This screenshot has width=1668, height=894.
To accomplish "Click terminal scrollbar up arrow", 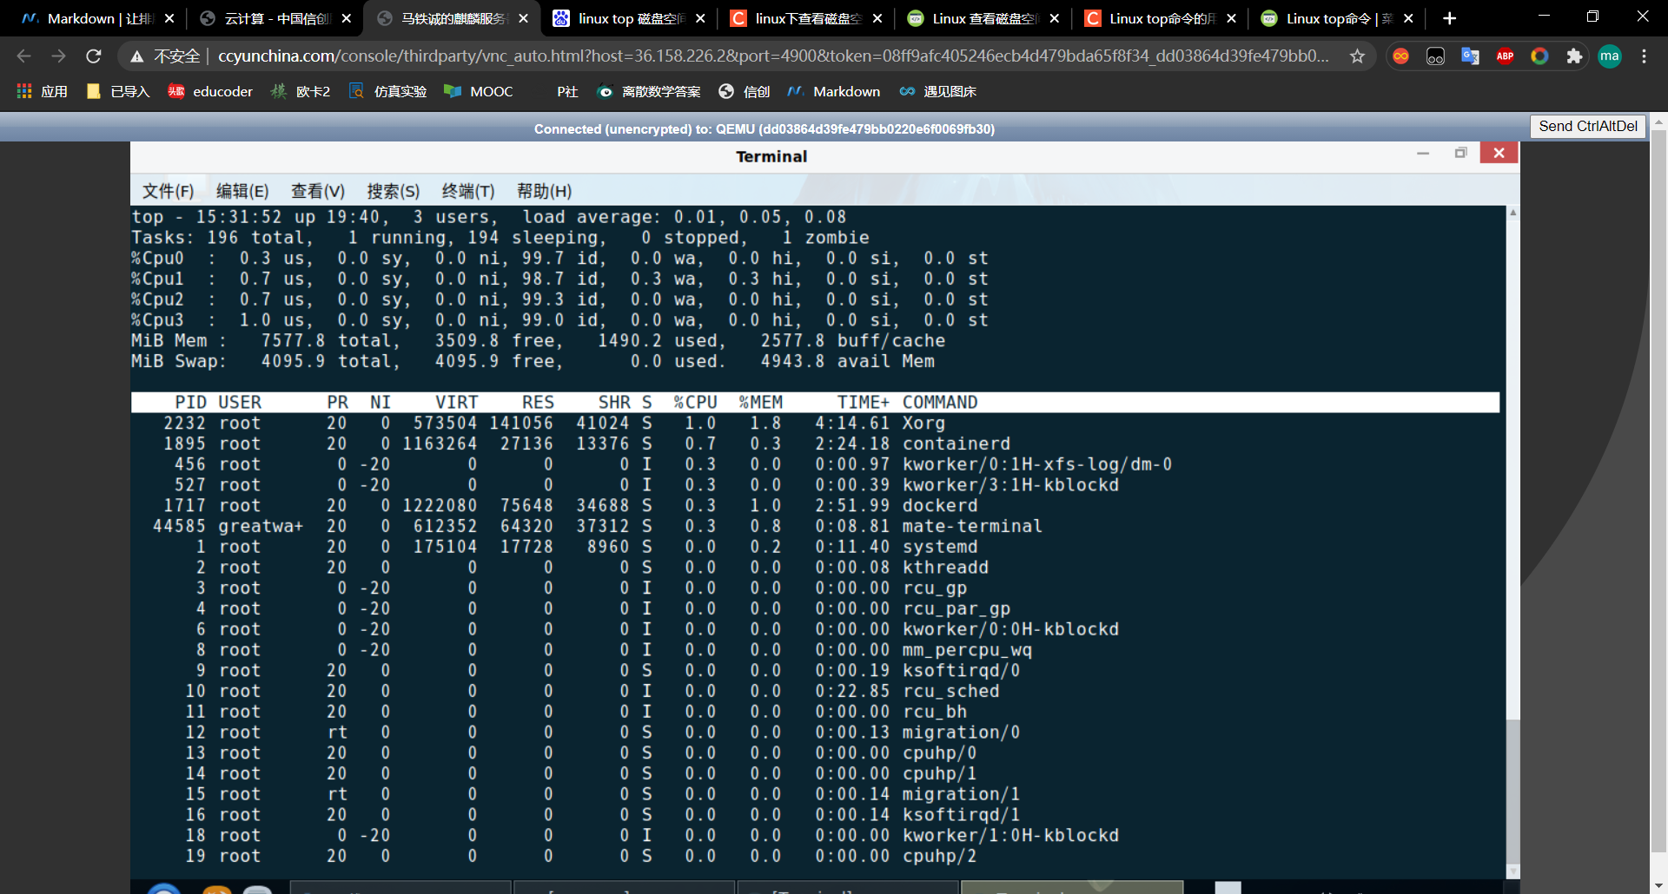I will [1513, 212].
